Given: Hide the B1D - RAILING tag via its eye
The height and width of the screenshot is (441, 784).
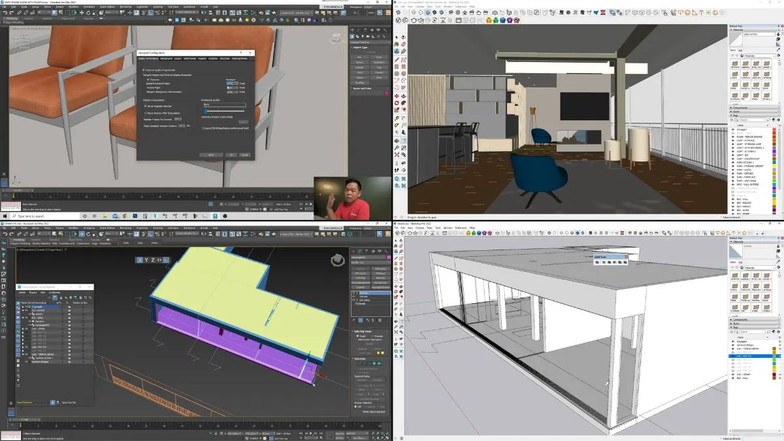Looking at the screenshot, I should [732, 202].
